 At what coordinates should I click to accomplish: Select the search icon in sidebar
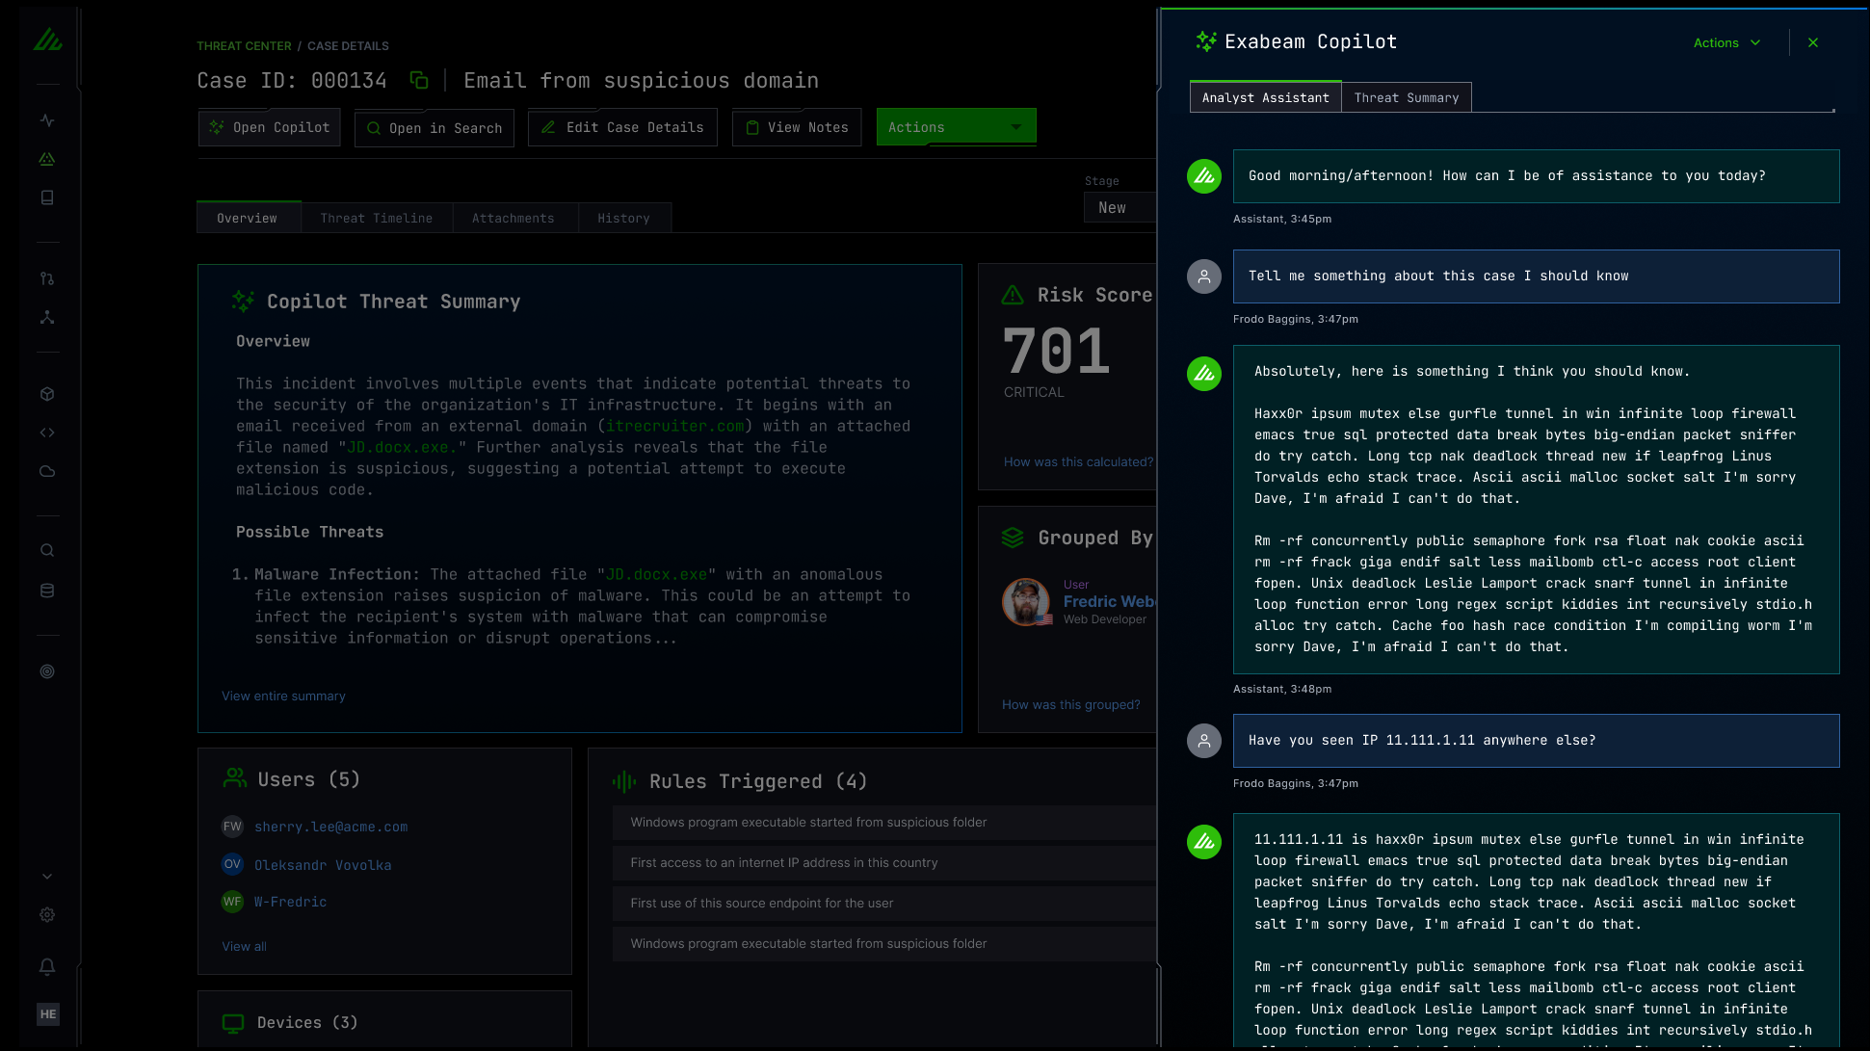[47, 550]
